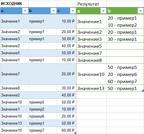
Task: Select result cell containing '50 - пример5'
Action: (x=125, y=74)
